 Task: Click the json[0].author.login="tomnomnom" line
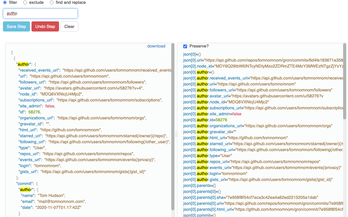(x=215, y=174)
